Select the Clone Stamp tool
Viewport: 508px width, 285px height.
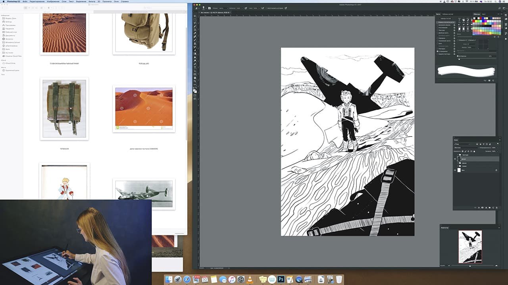click(x=195, y=44)
